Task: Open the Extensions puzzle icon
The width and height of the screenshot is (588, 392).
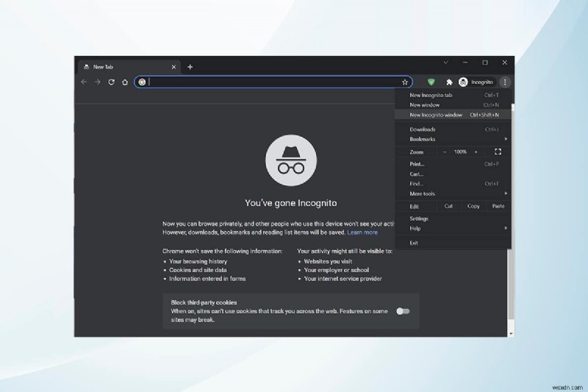Action: click(x=449, y=82)
